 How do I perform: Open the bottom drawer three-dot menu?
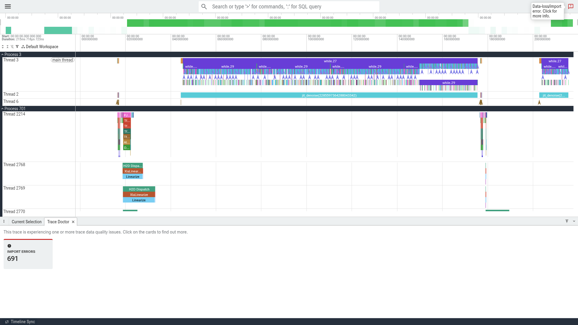tap(4, 221)
